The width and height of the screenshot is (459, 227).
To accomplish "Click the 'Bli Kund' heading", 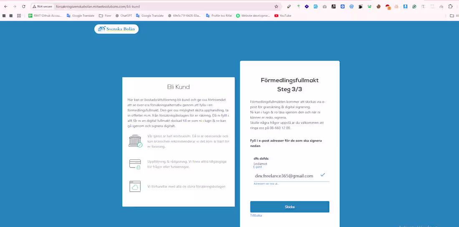I will pyautogui.click(x=178, y=87).
